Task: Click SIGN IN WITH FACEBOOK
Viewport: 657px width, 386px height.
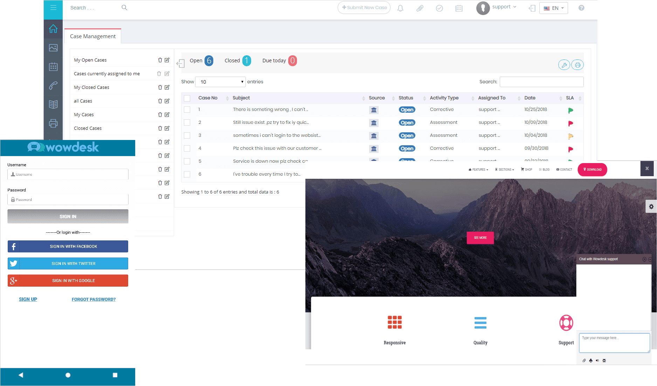Action: tap(68, 246)
